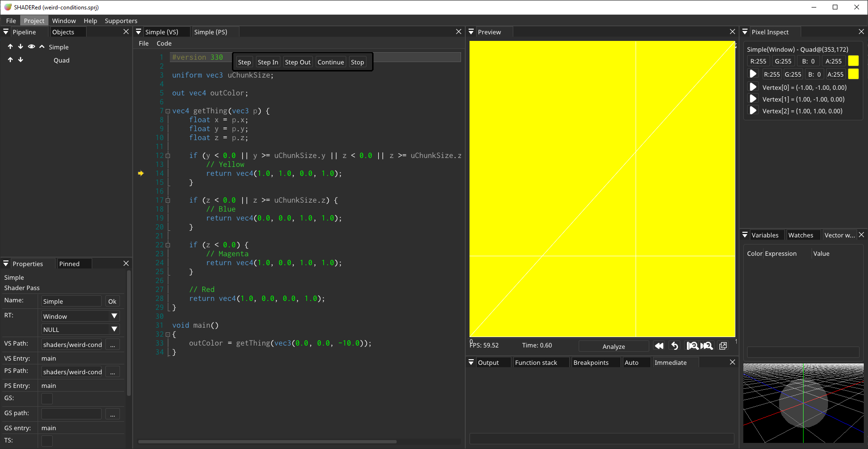Reset the preview time
The height and width of the screenshot is (449, 868).
(x=674, y=346)
